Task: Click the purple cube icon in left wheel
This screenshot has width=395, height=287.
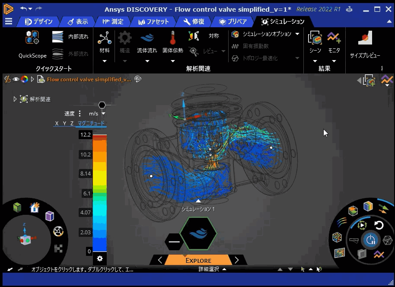Action: [x=50, y=216]
